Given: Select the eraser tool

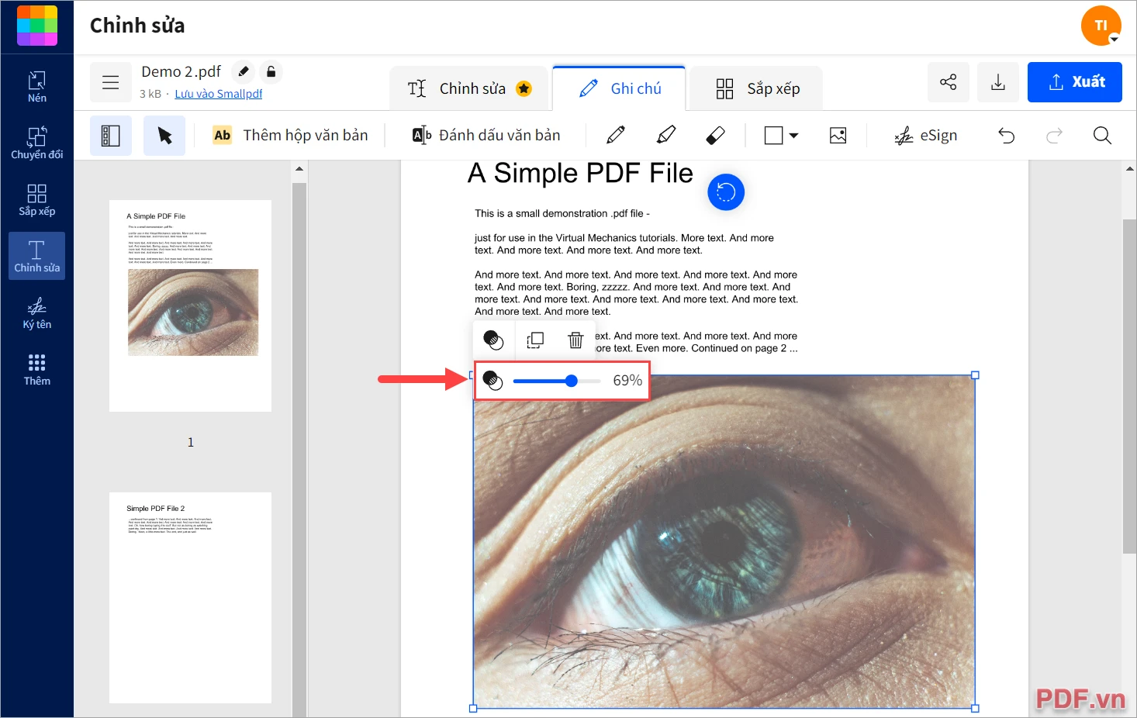Looking at the screenshot, I should (x=715, y=136).
